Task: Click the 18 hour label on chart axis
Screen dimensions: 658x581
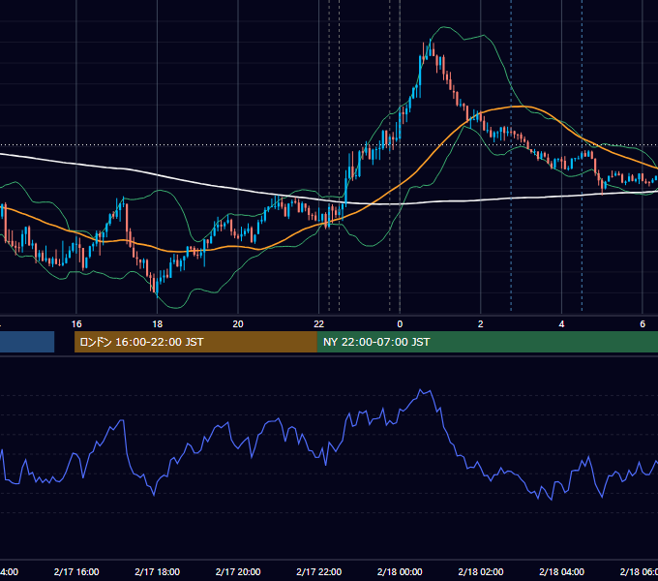Action: (157, 324)
